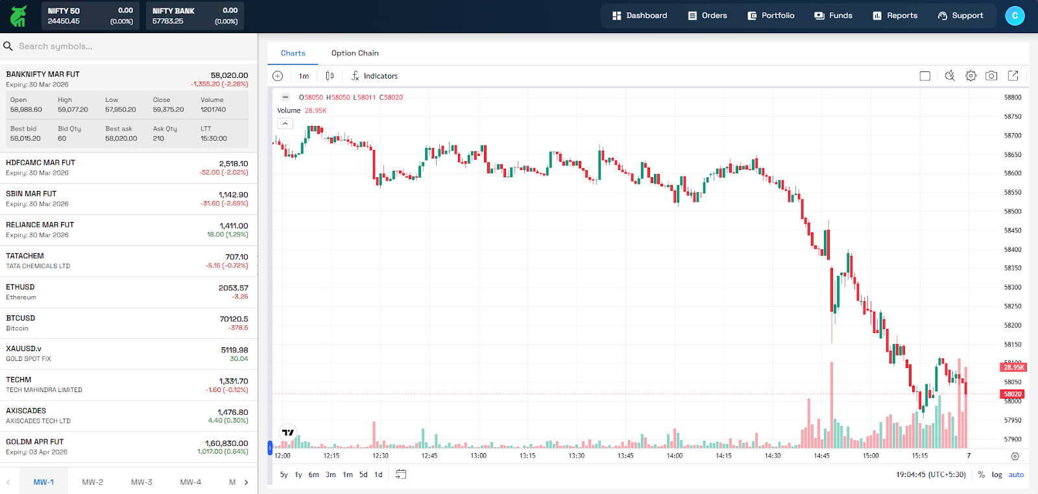Select the 1y date range

point(298,475)
